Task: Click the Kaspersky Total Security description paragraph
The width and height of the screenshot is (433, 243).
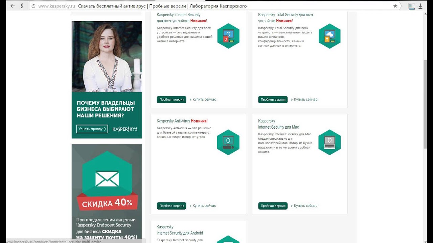Action: (x=285, y=36)
